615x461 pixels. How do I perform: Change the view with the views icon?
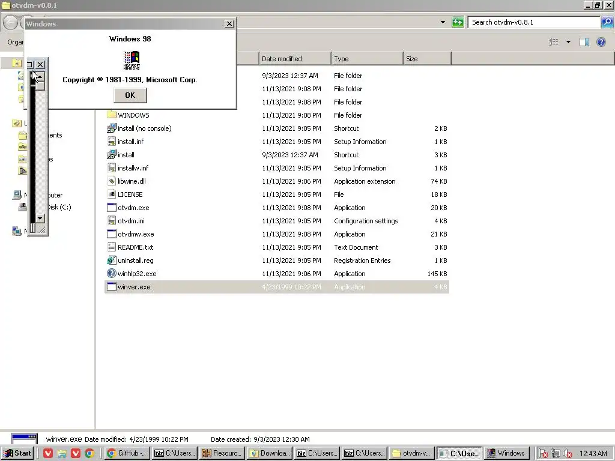pyautogui.click(x=553, y=42)
